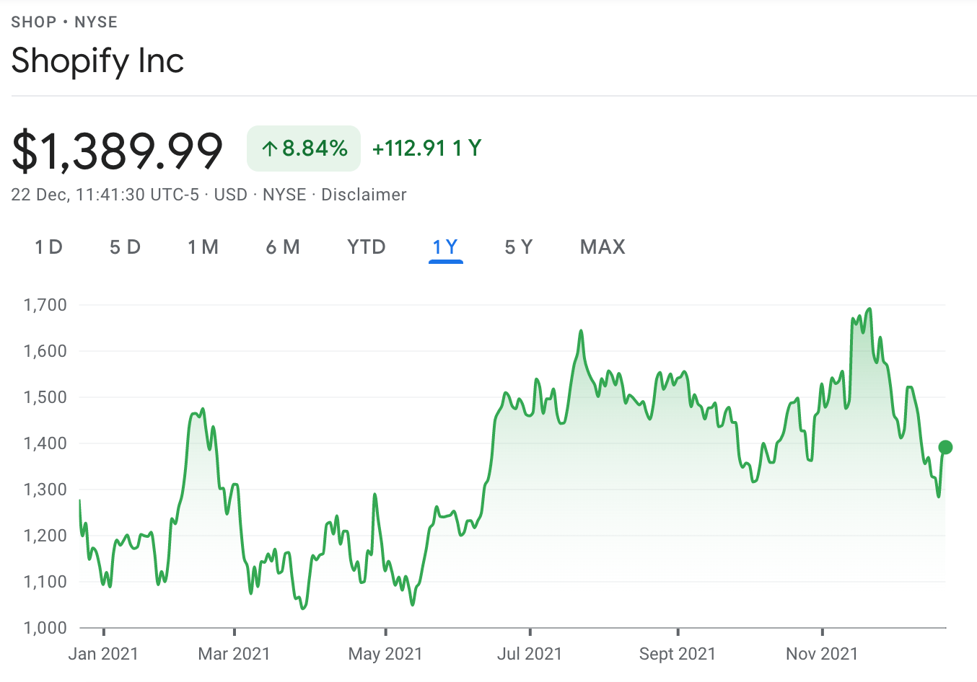
Task: Click the up arrow in gain badge
Action: click(270, 149)
